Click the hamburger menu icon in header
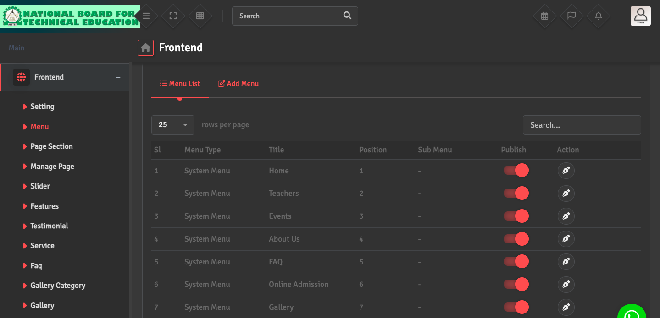The image size is (660, 318). [x=146, y=16]
